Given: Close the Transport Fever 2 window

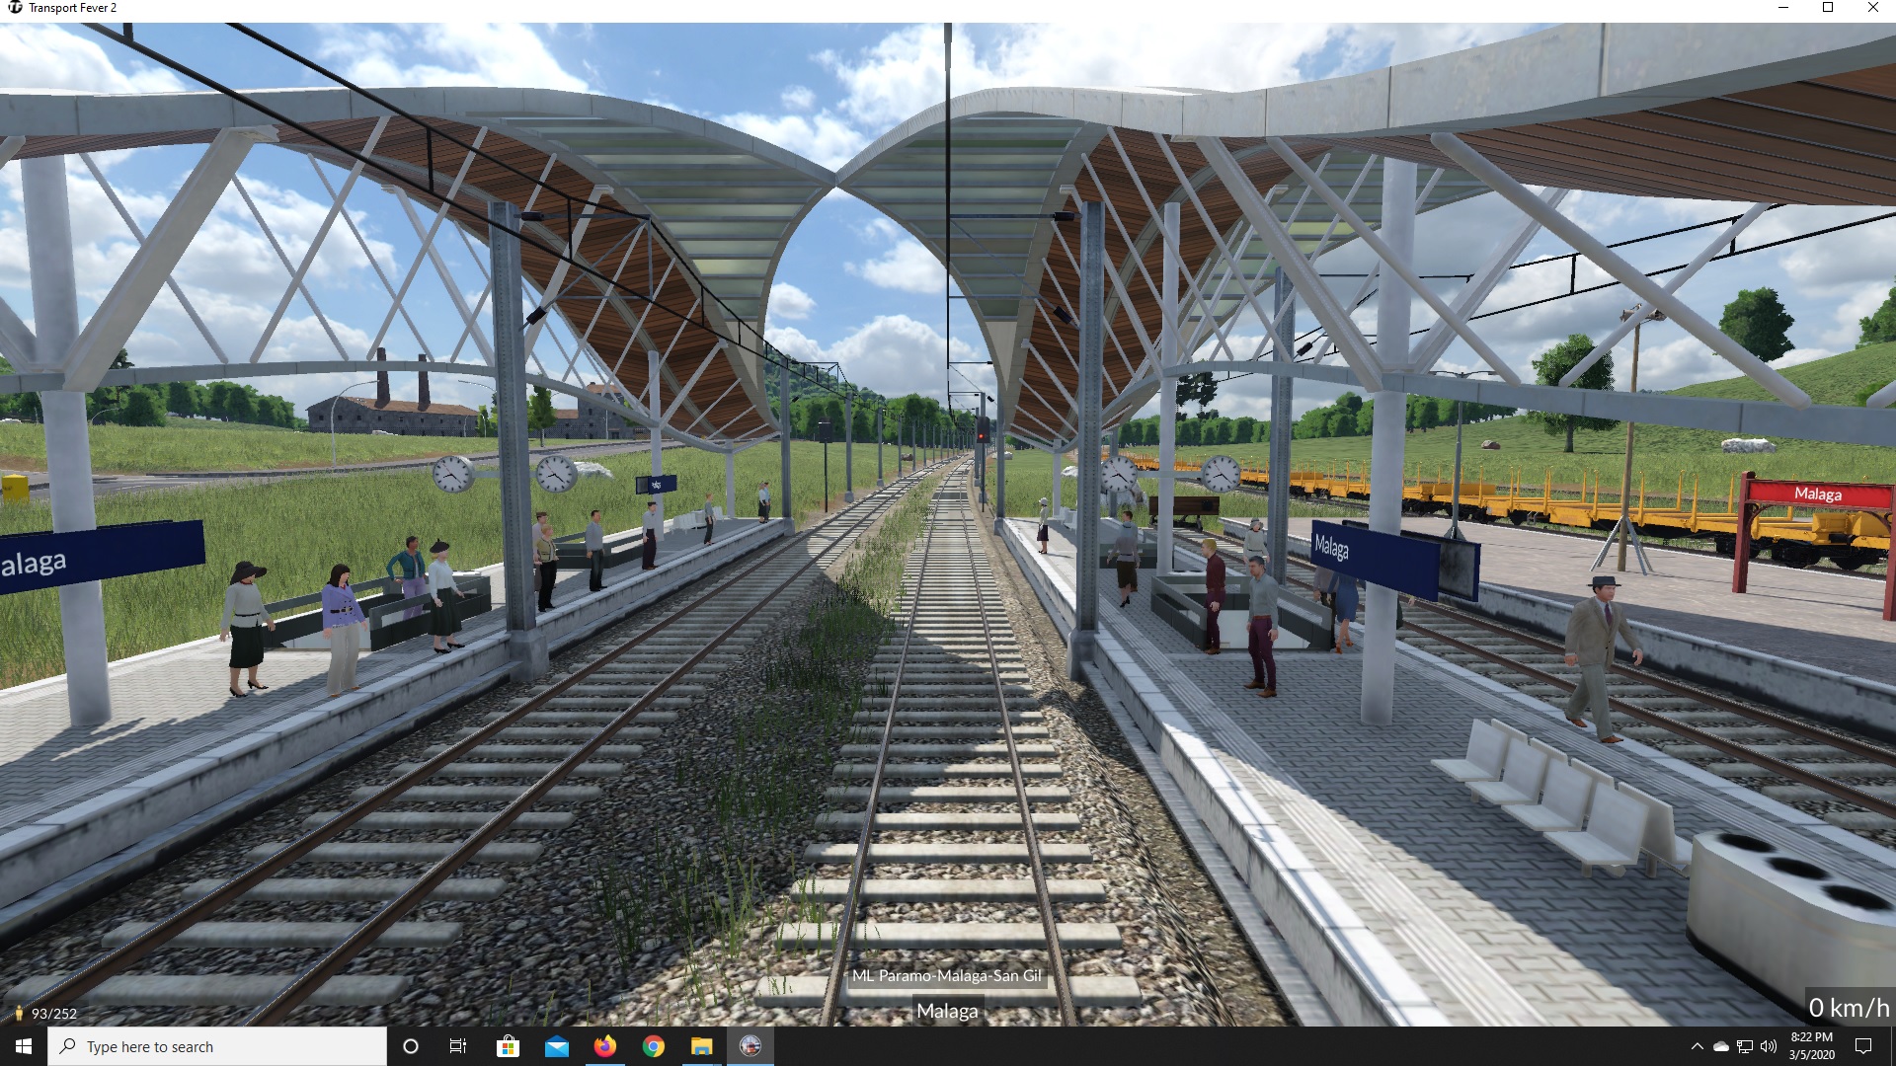Looking at the screenshot, I should [x=1873, y=8].
